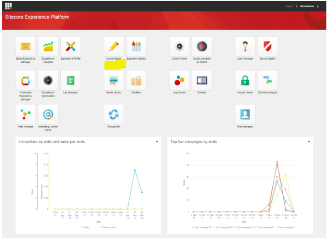This screenshot has height=244, width=330.
Task: Launch the Experience Editor
Action: pos(136,46)
